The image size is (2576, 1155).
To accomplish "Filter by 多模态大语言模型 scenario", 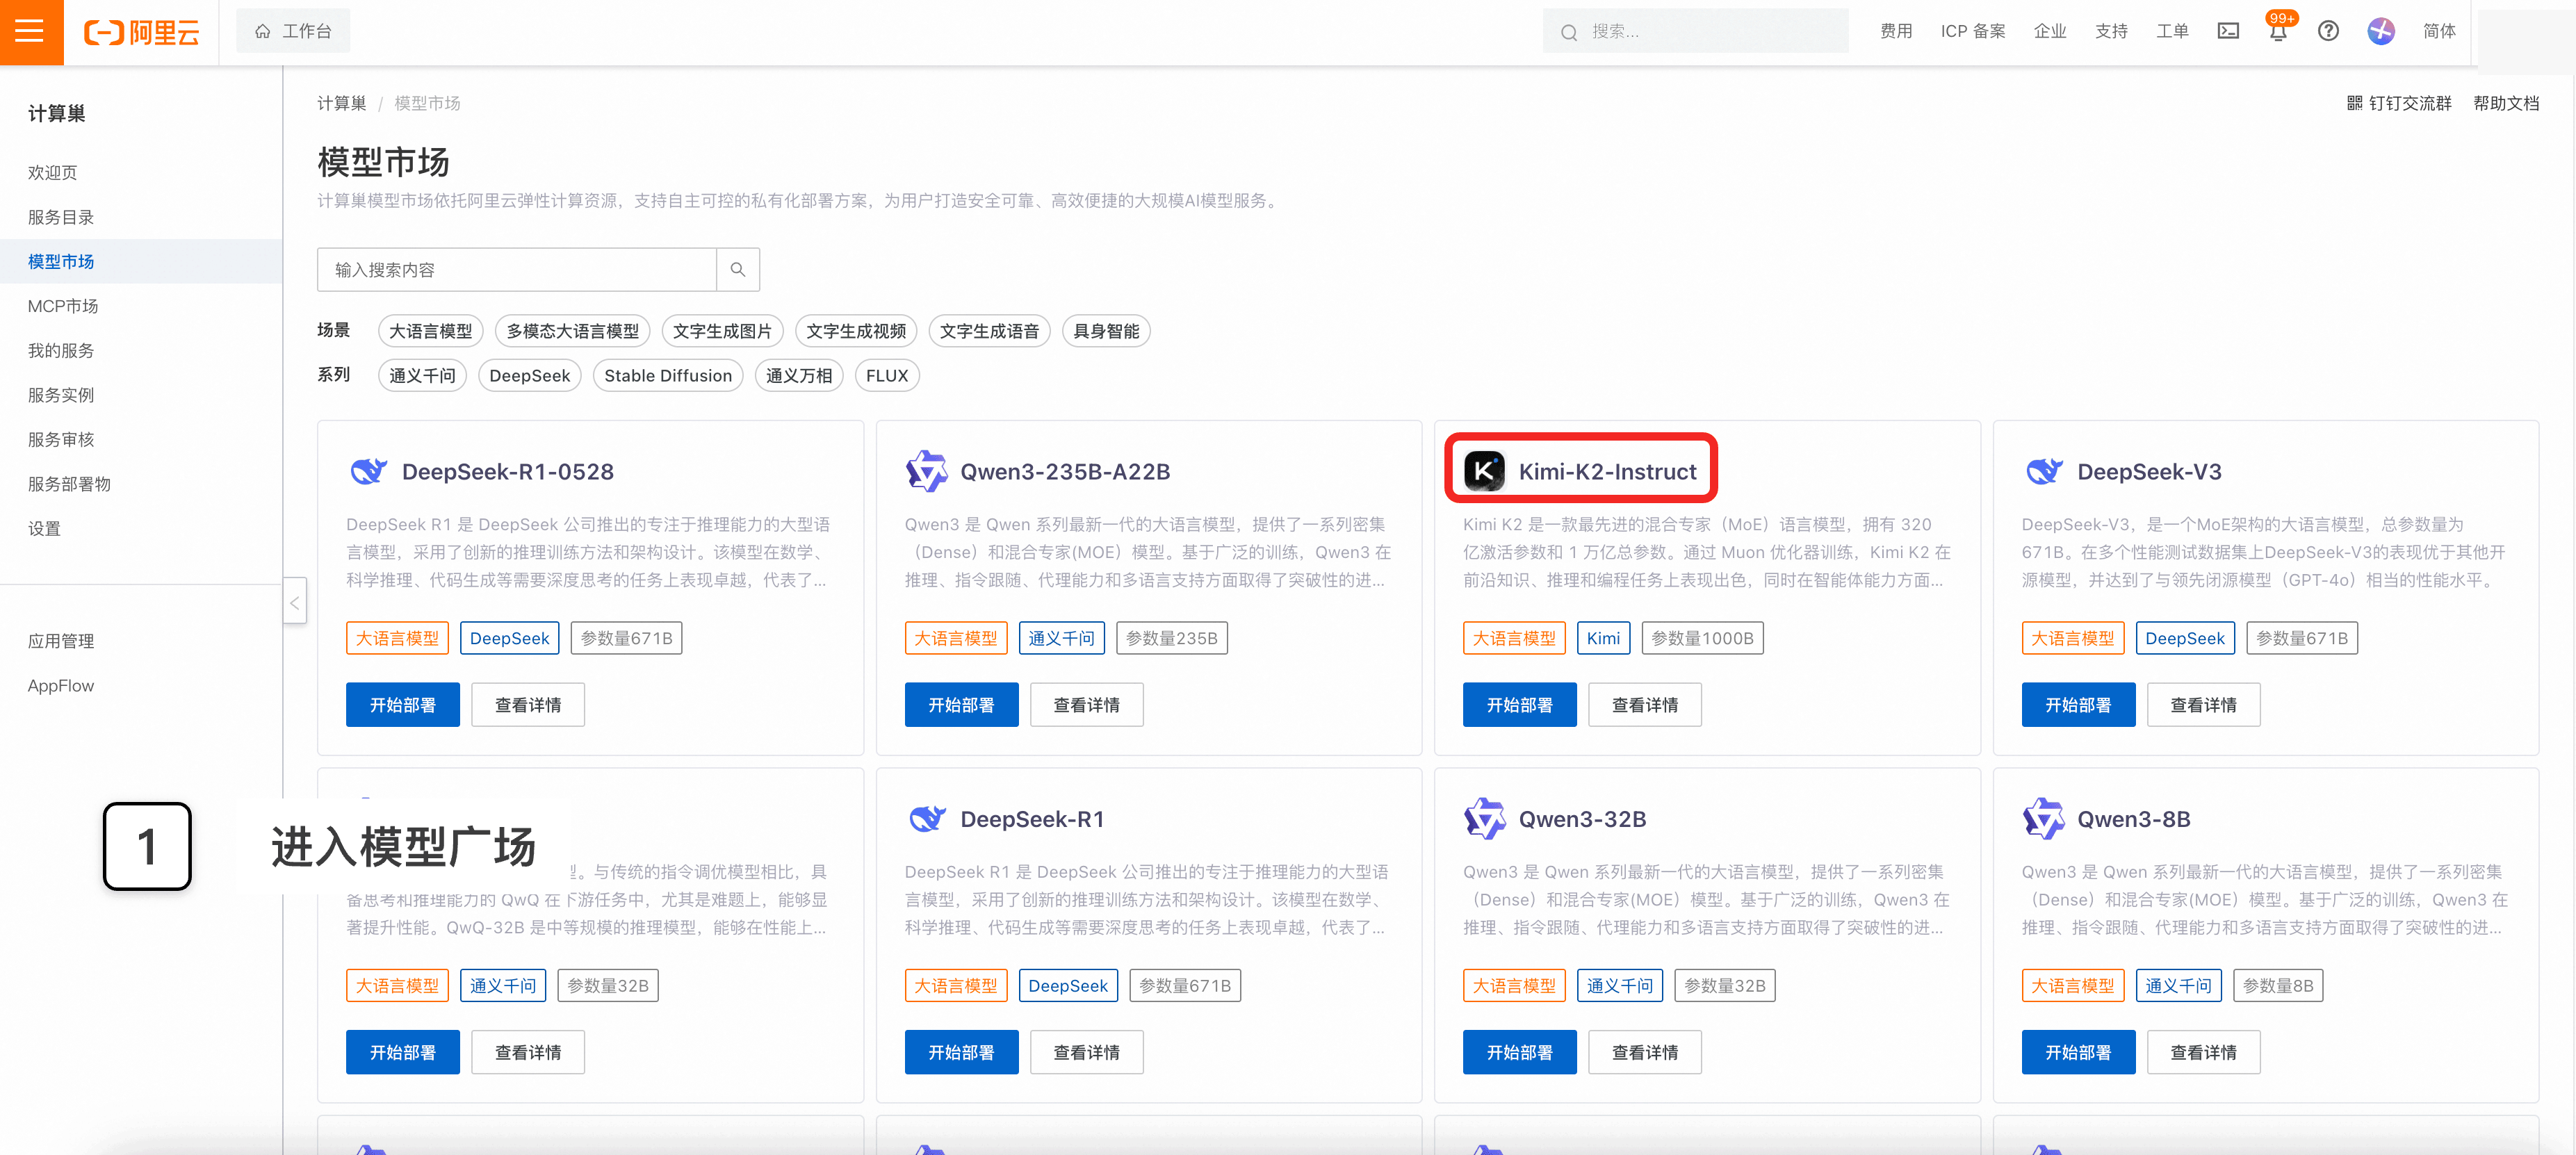I will [572, 331].
